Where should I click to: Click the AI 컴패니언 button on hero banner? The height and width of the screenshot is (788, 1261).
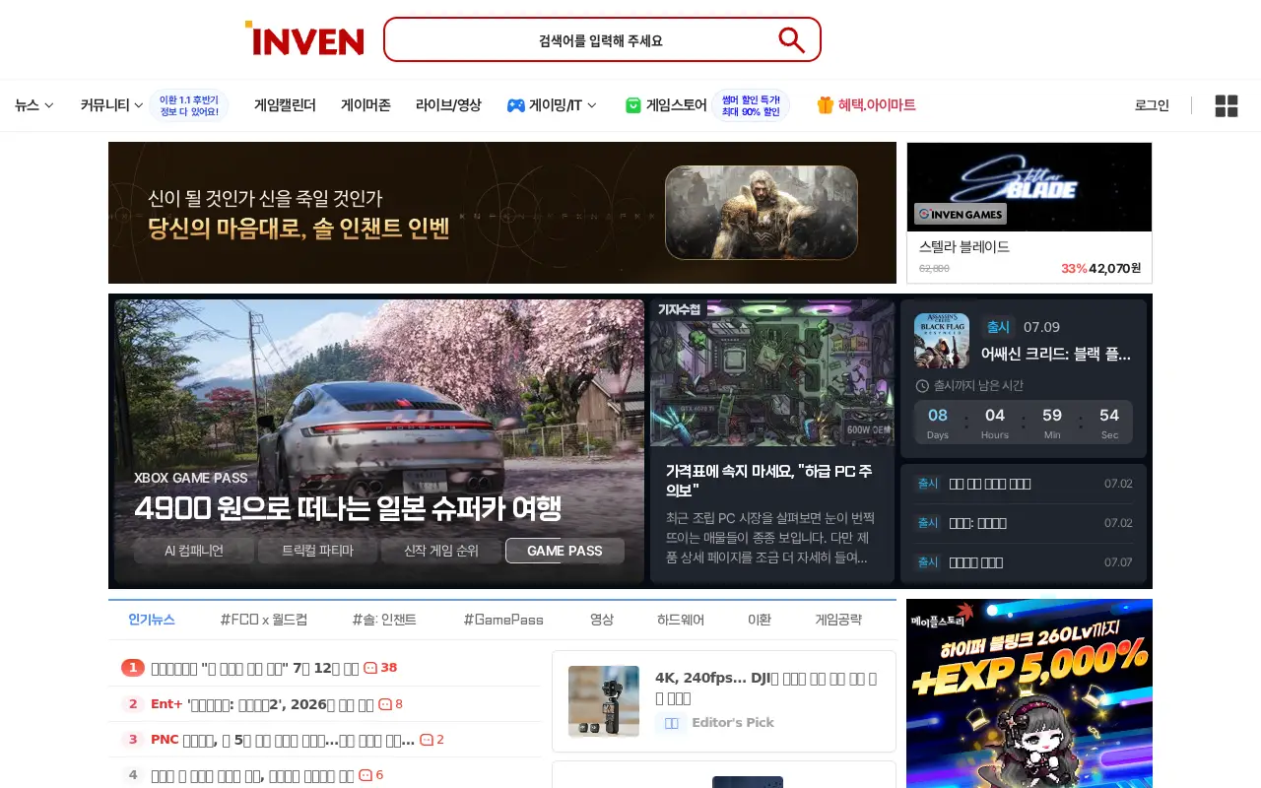194,551
